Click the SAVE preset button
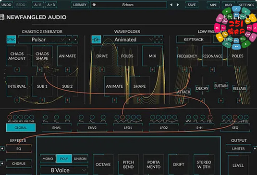Viewport: 257px width, 175px height. [x=192, y=5]
